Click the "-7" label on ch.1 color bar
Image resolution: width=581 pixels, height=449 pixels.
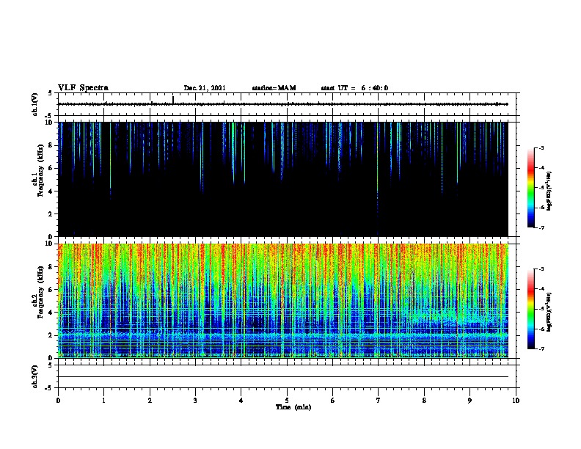point(541,227)
